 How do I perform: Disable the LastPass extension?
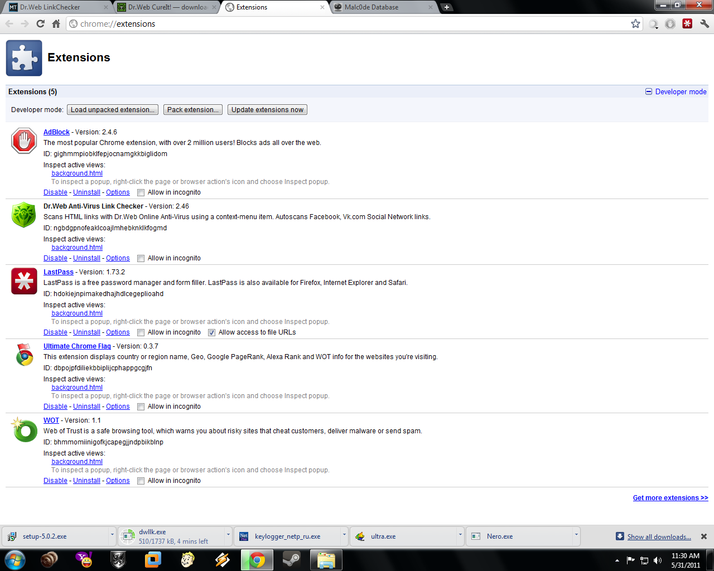[x=55, y=332]
